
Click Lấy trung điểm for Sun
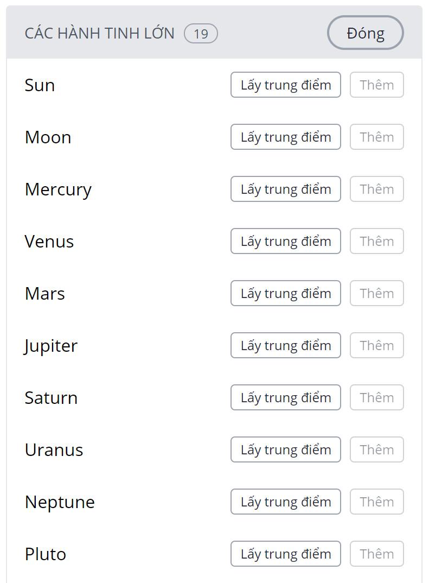coord(285,85)
